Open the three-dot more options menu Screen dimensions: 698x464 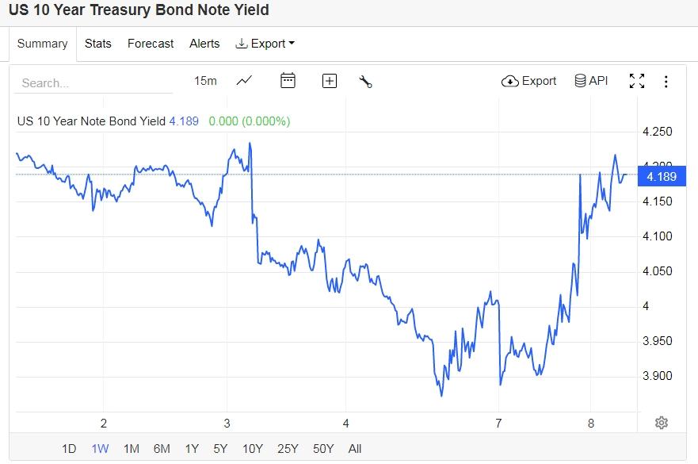pos(666,81)
